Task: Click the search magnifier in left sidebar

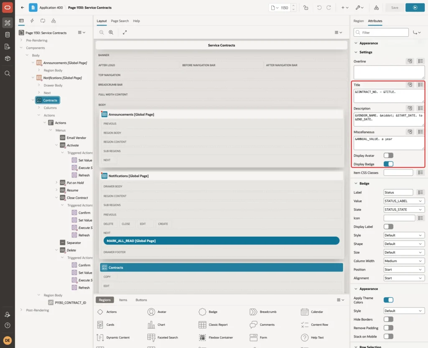Action: (8, 74)
